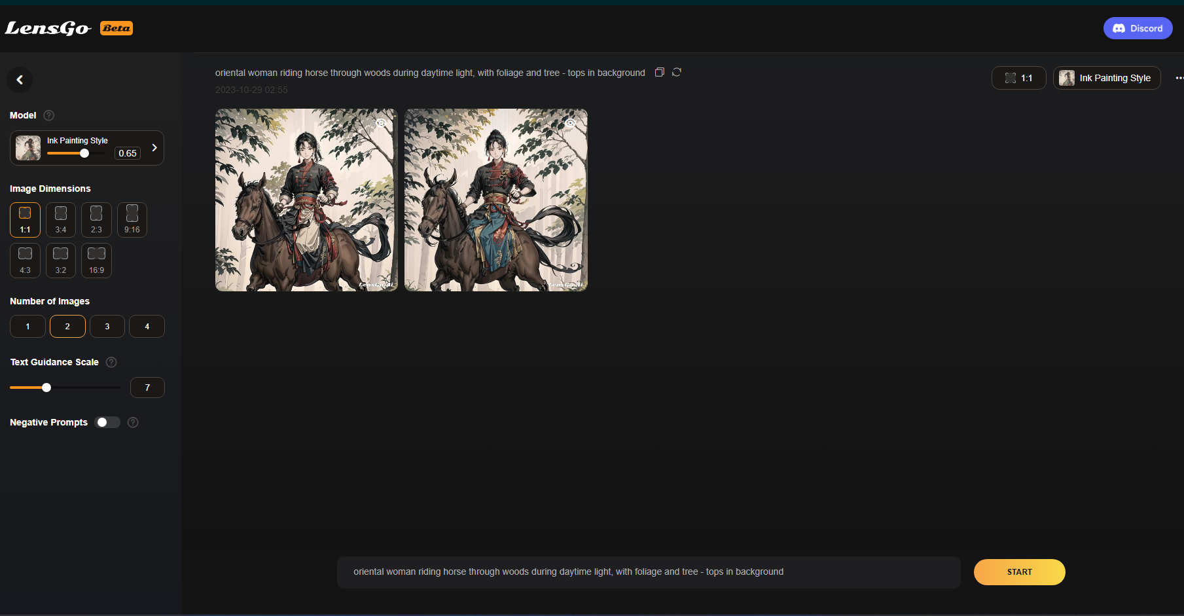
Task: Click the LensGo logo
Action: (48, 28)
